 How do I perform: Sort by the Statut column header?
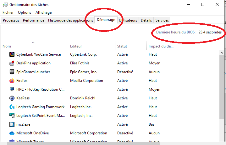(x=131, y=46)
